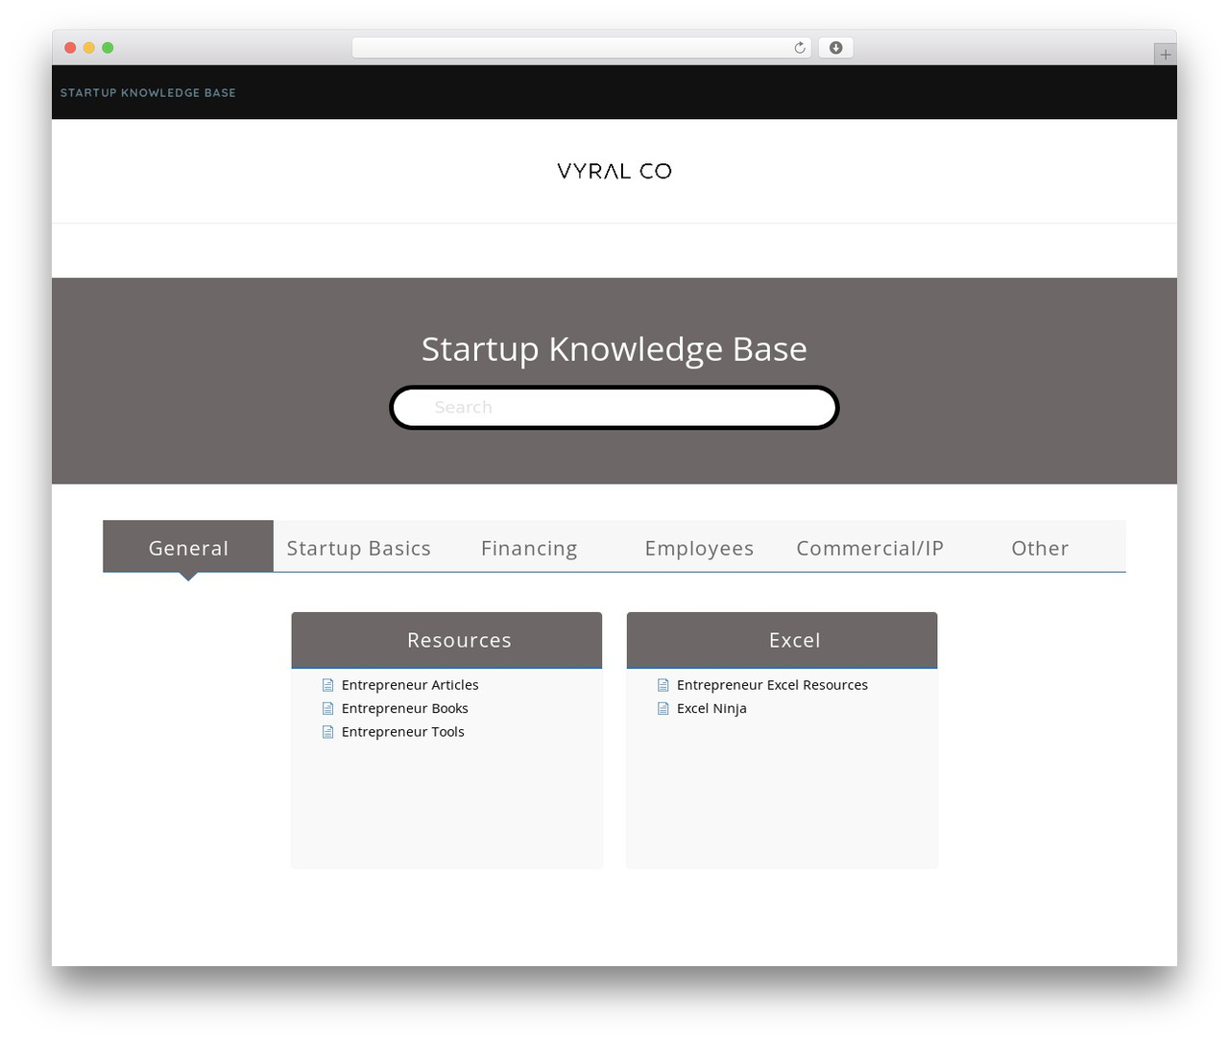Open a new tab with plus icon
The image size is (1229, 1040).
tap(1165, 55)
